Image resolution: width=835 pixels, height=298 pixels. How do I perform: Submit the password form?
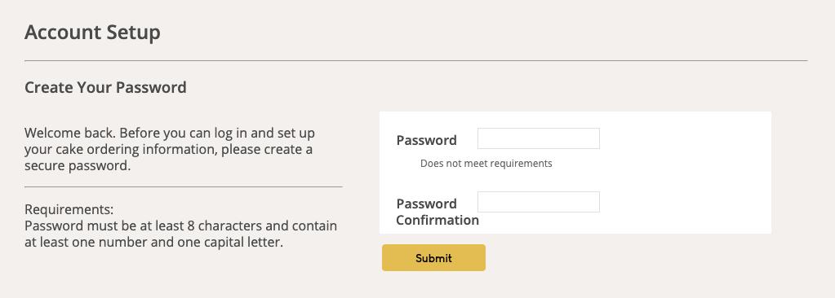(x=433, y=257)
